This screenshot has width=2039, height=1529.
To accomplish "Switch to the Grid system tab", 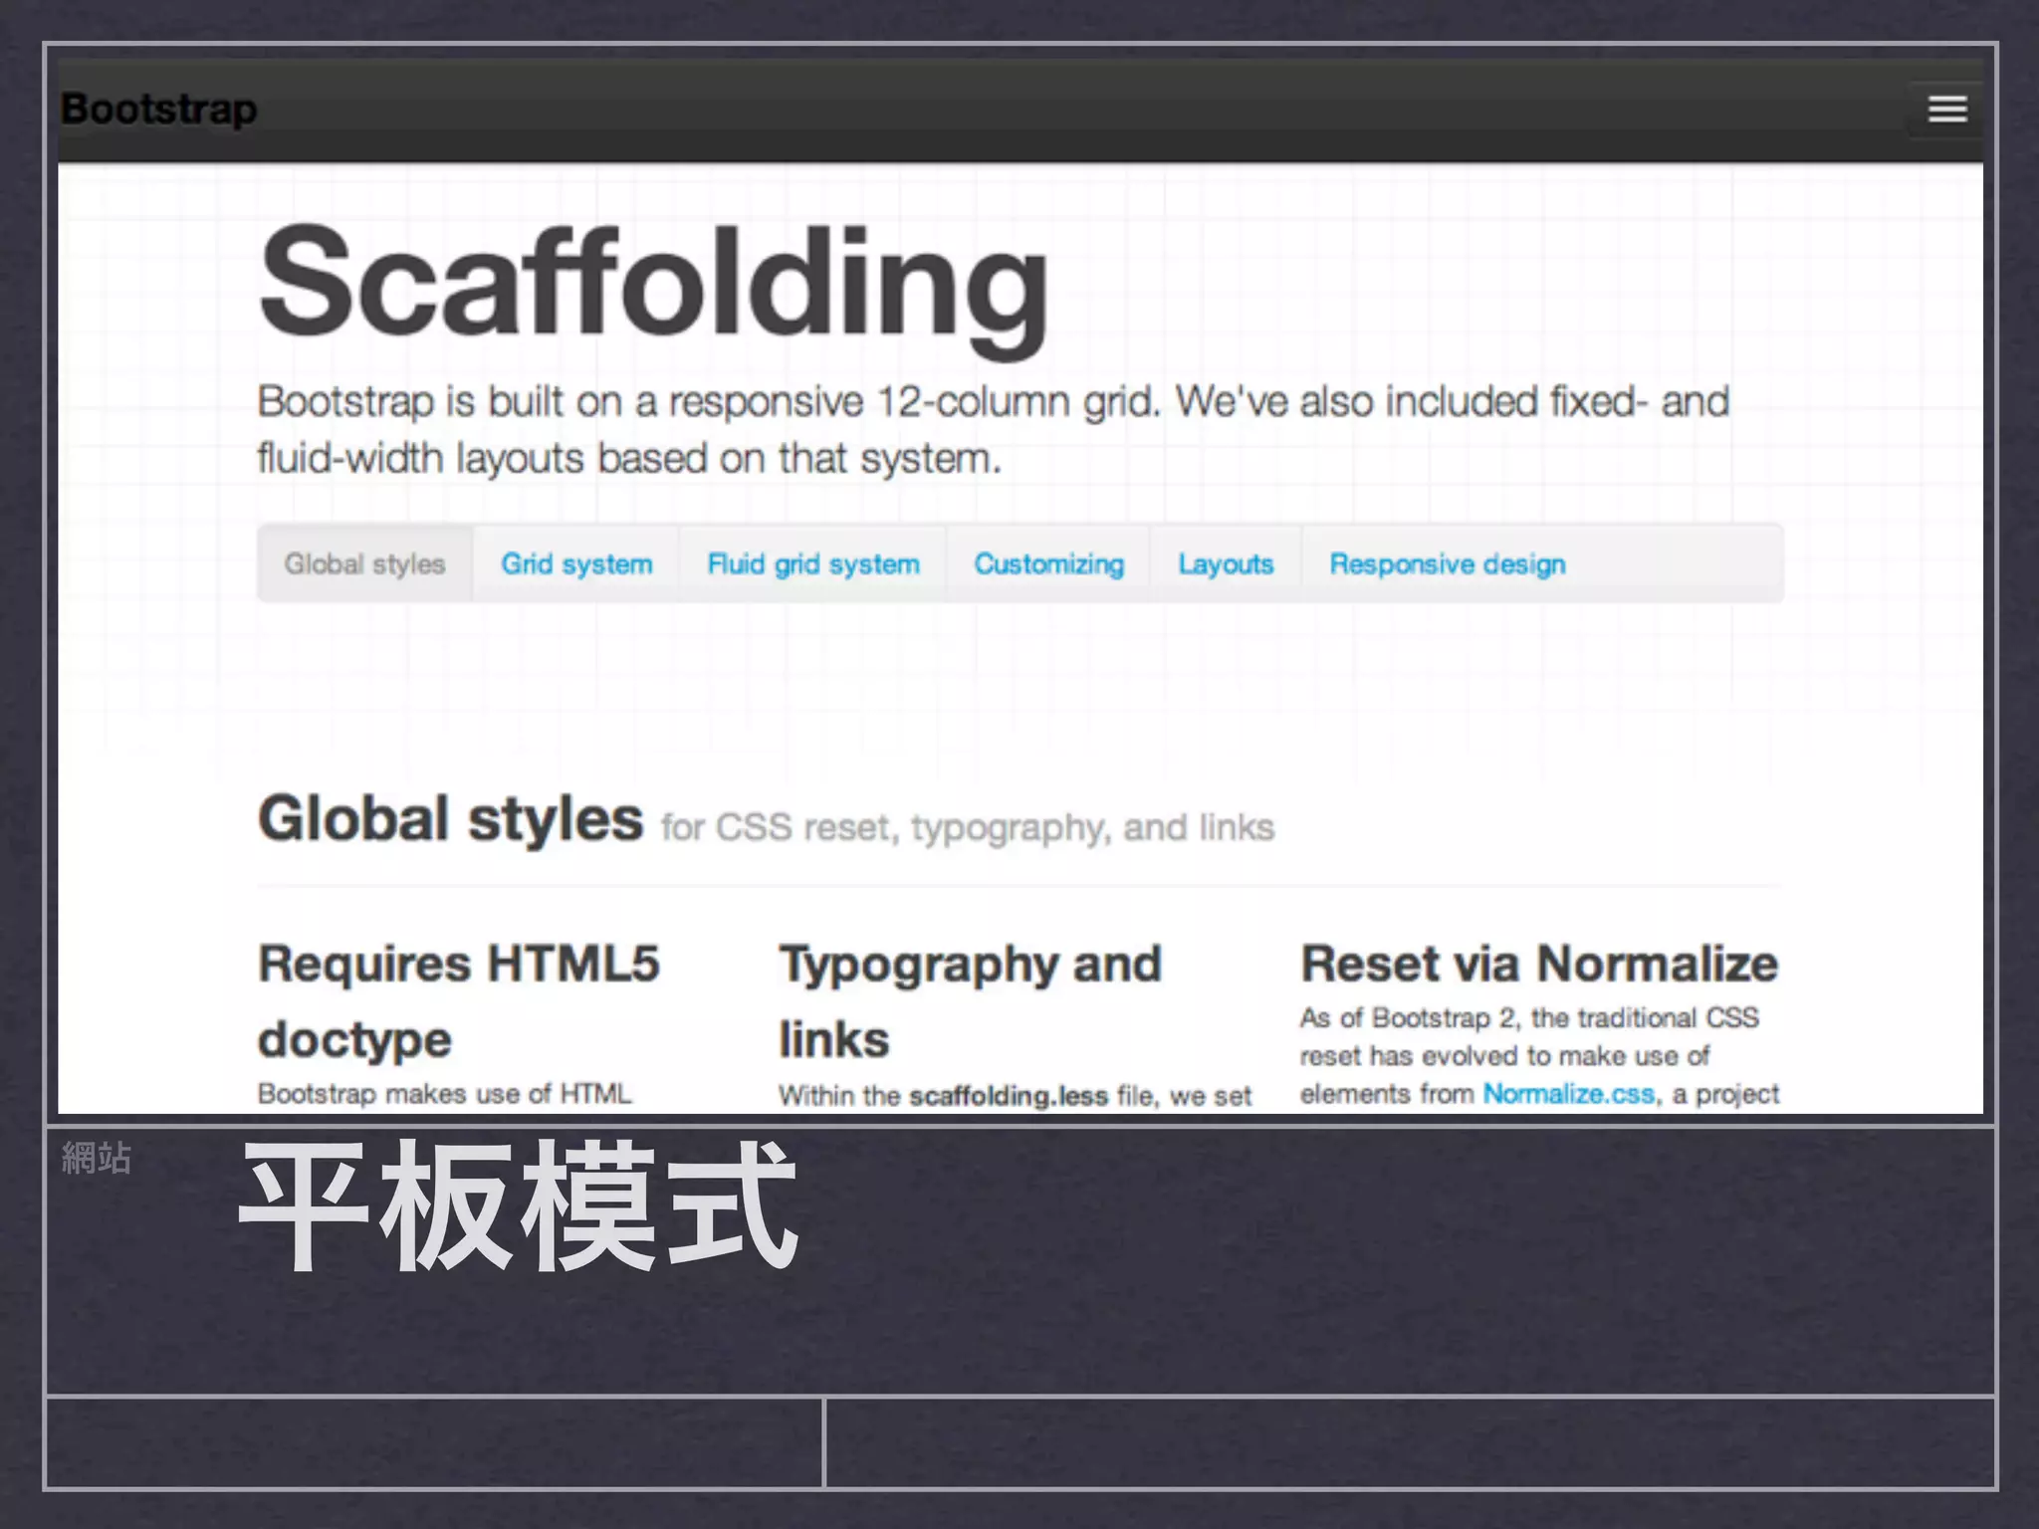I will click(576, 563).
